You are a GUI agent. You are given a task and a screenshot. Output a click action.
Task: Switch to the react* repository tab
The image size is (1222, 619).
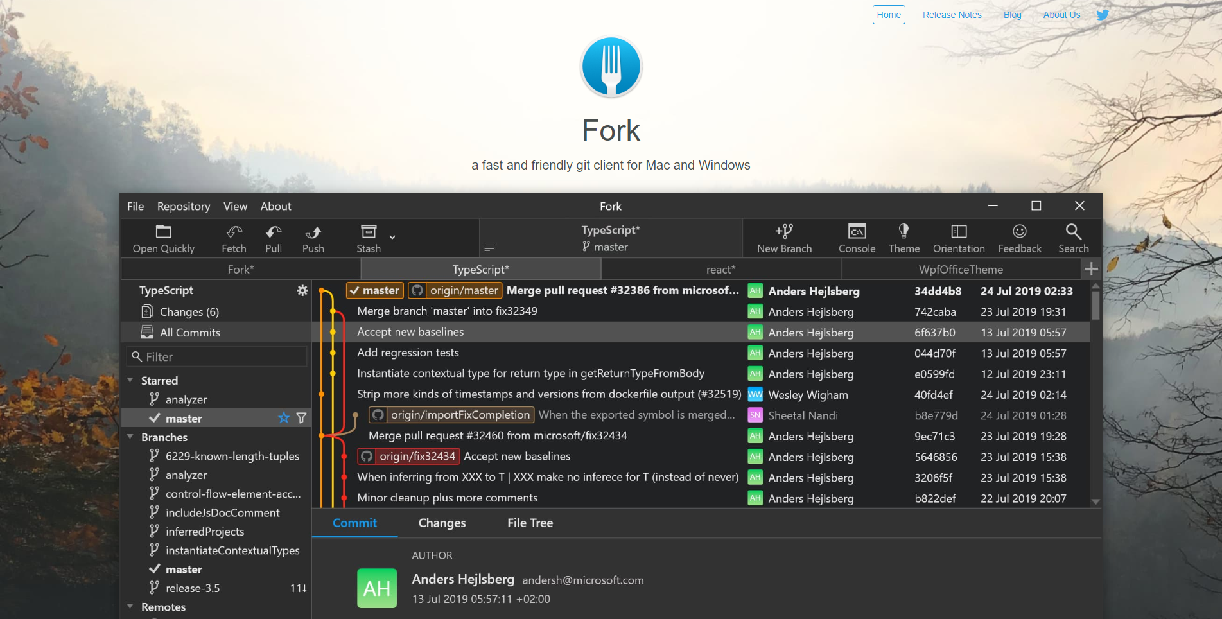coord(720,269)
